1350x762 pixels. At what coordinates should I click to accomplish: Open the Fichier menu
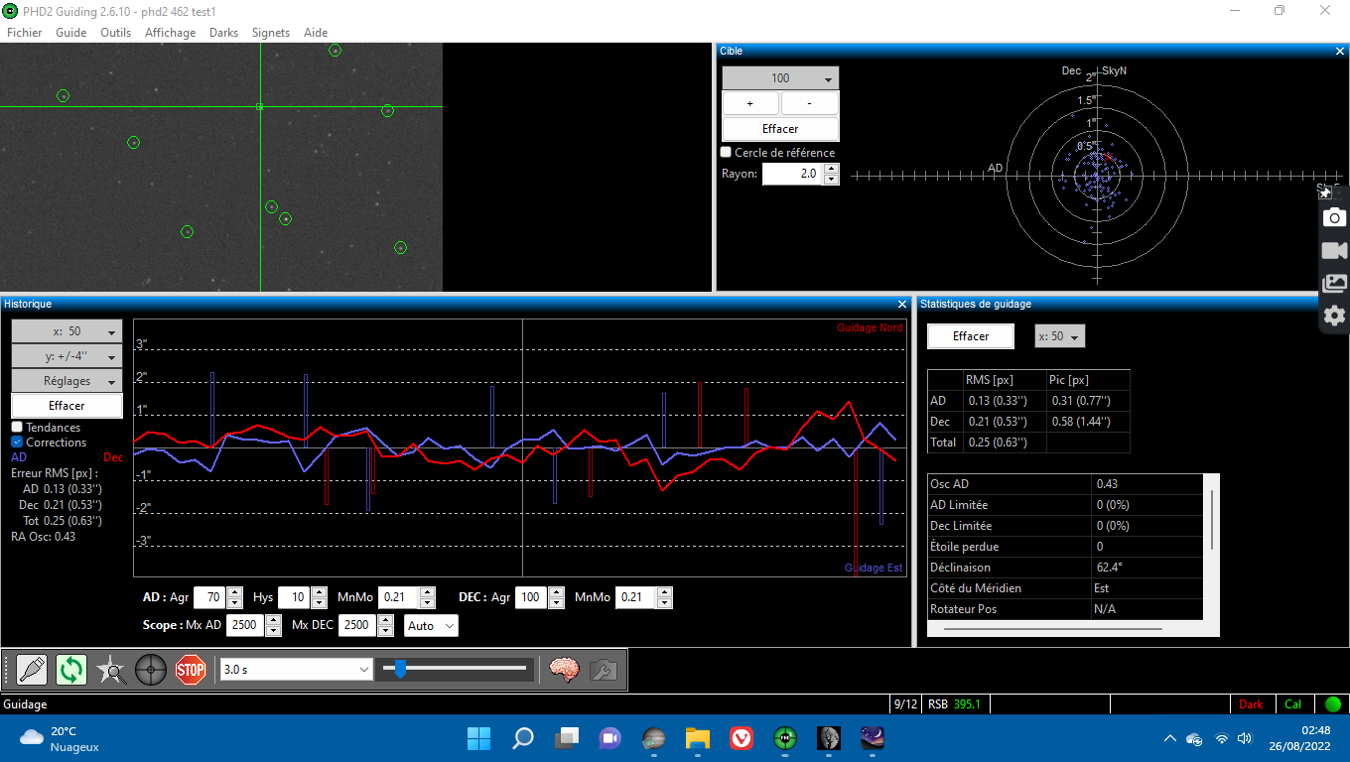click(x=25, y=33)
